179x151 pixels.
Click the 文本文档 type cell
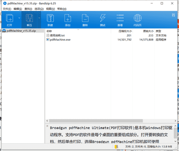click(x=161, y=35)
